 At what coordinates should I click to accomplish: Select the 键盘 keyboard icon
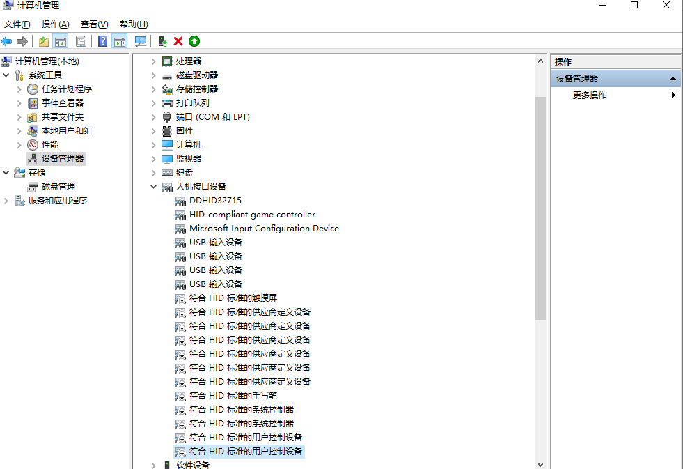167,173
